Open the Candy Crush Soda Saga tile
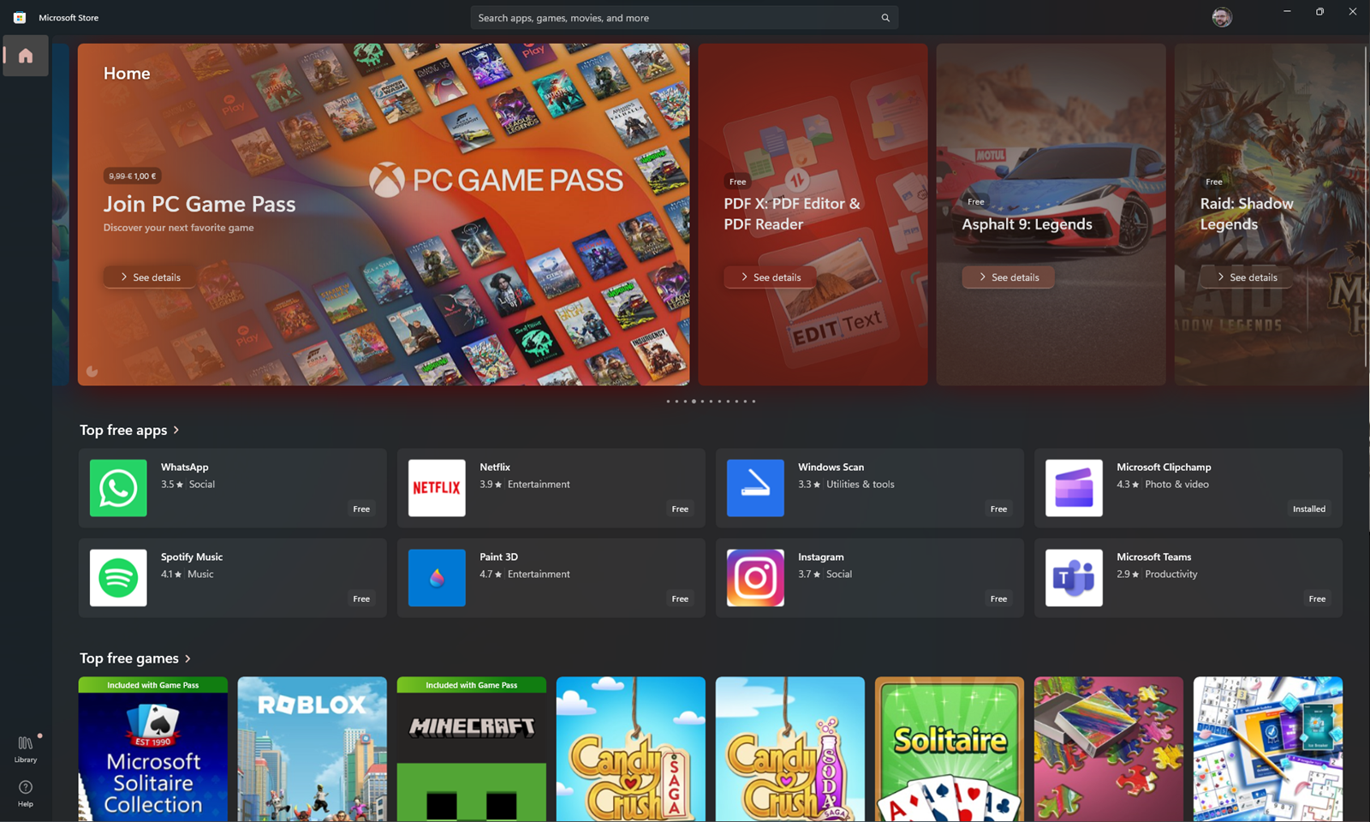The height and width of the screenshot is (822, 1370). (790, 749)
